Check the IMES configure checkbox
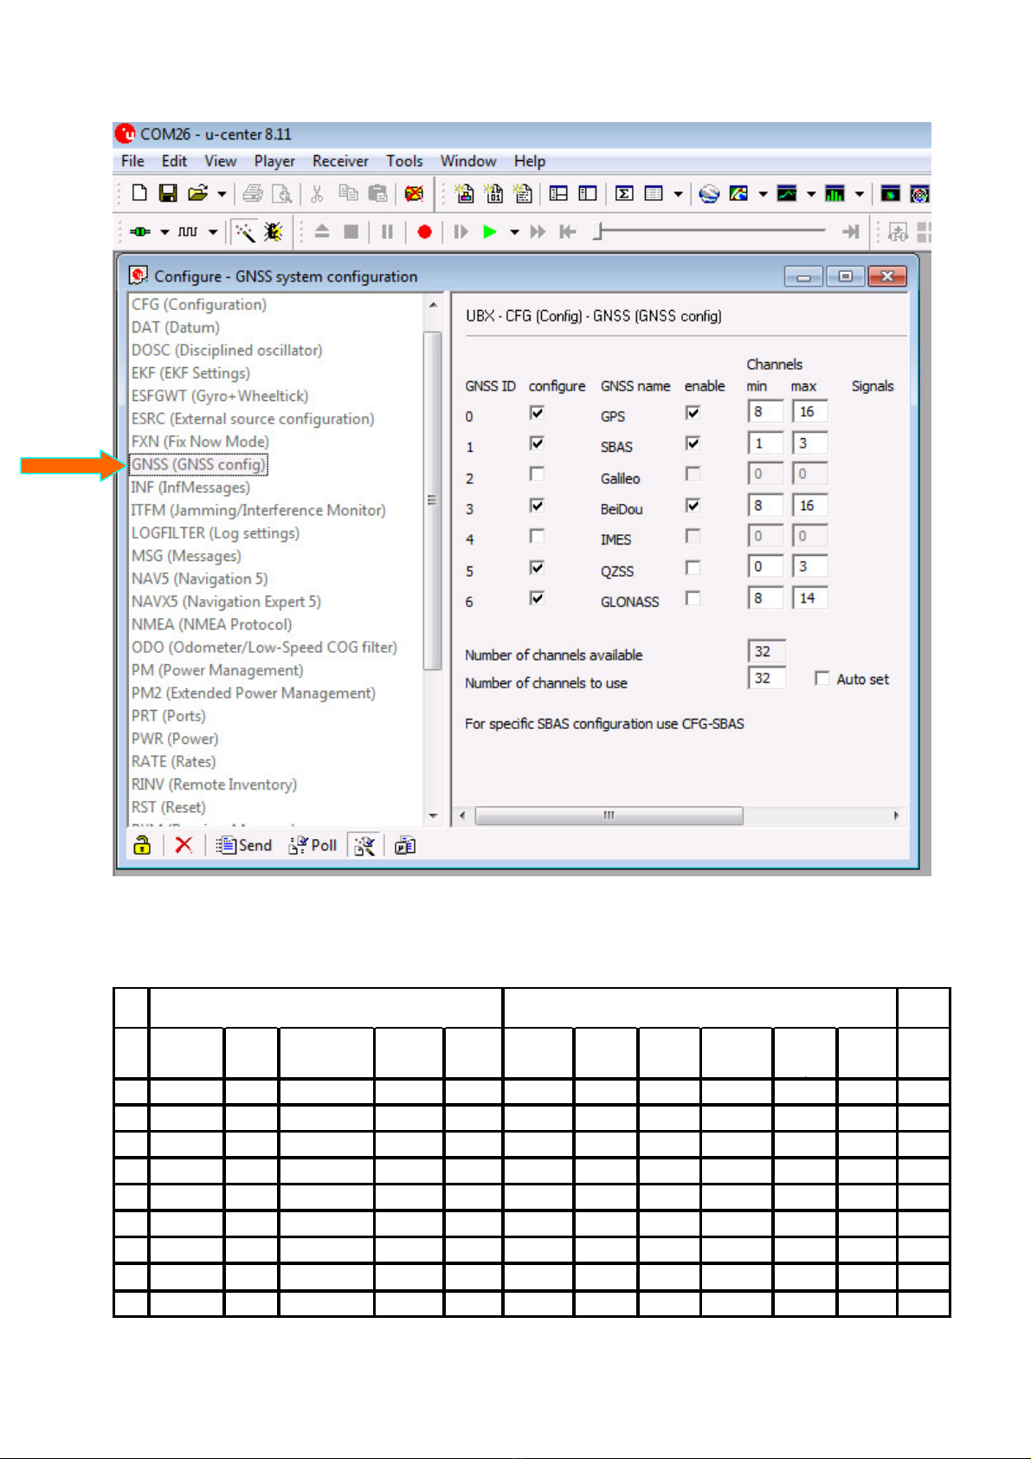 coord(537,536)
